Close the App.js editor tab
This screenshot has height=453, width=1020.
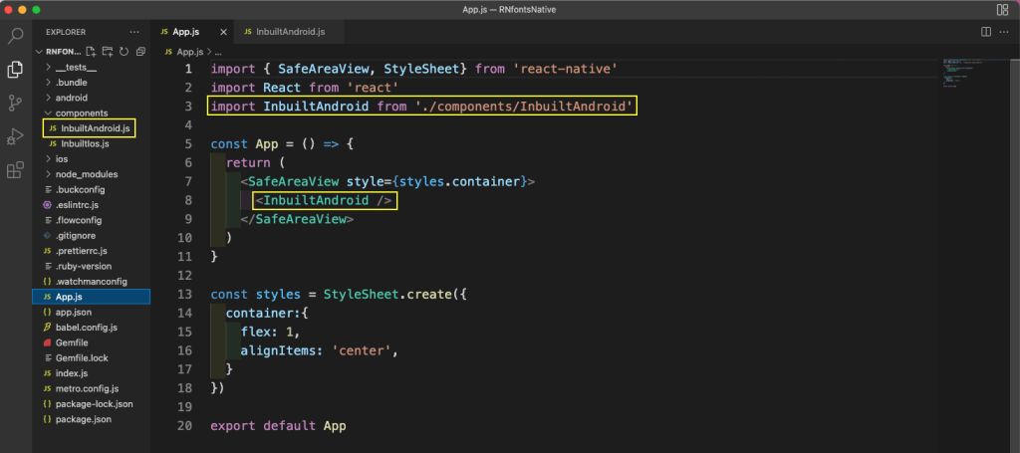pos(222,32)
